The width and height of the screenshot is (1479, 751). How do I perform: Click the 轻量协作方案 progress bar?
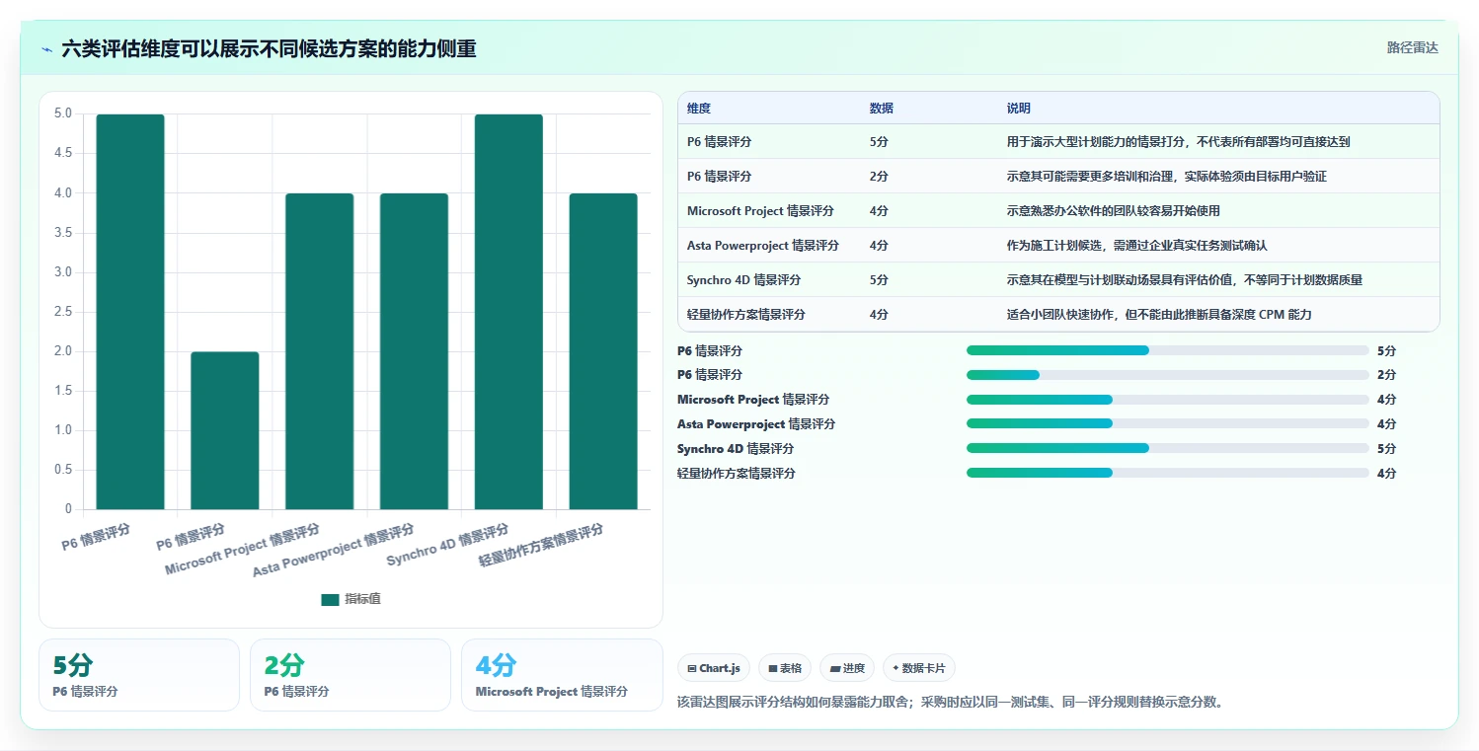click(1168, 473)
